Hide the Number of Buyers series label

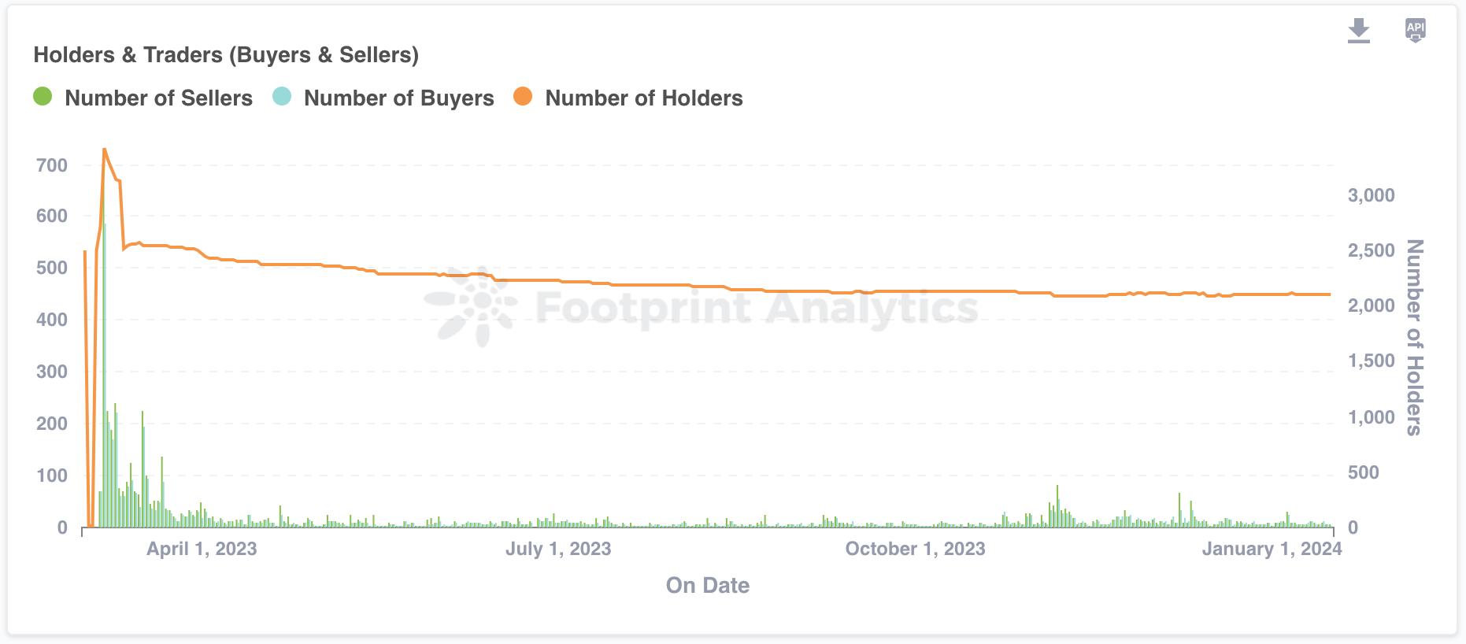tap(398, 98)
